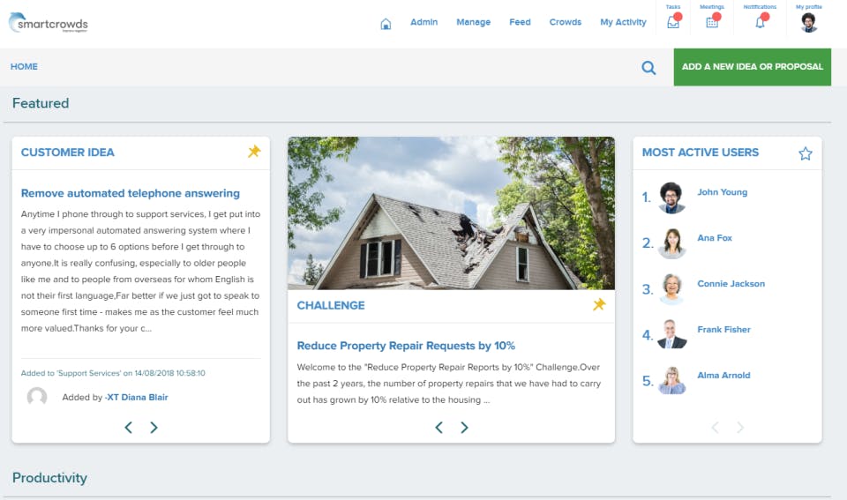Open Alma Arnold's profile
Image resolution: width=847 pixels, height=500 pixels.
pos(723,376)
